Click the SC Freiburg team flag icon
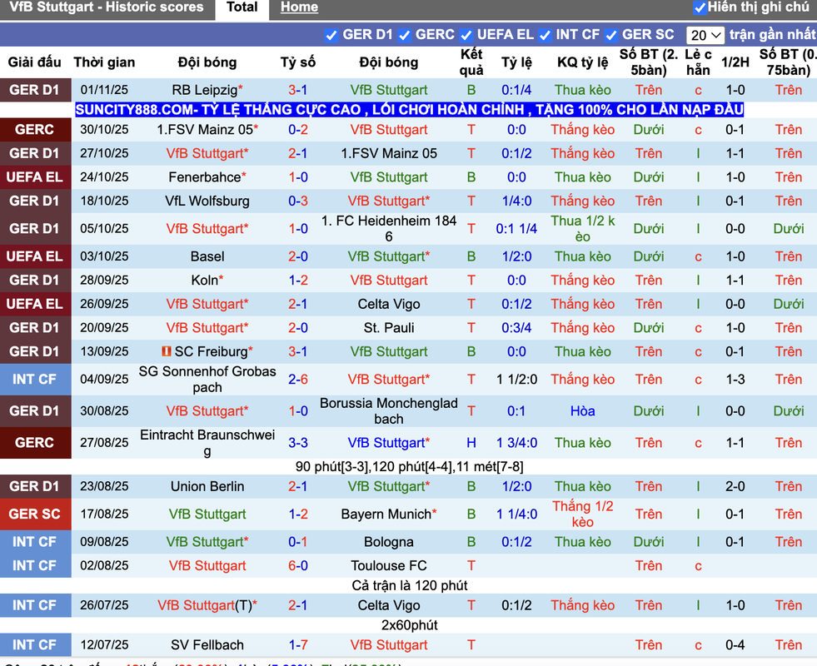Screen dimensions: 817x666 point(167,351)
